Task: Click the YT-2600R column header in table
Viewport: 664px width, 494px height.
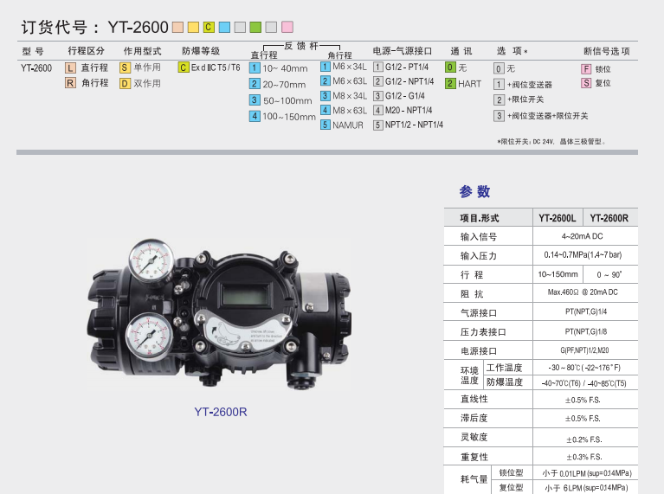Action: pos(609,218)
